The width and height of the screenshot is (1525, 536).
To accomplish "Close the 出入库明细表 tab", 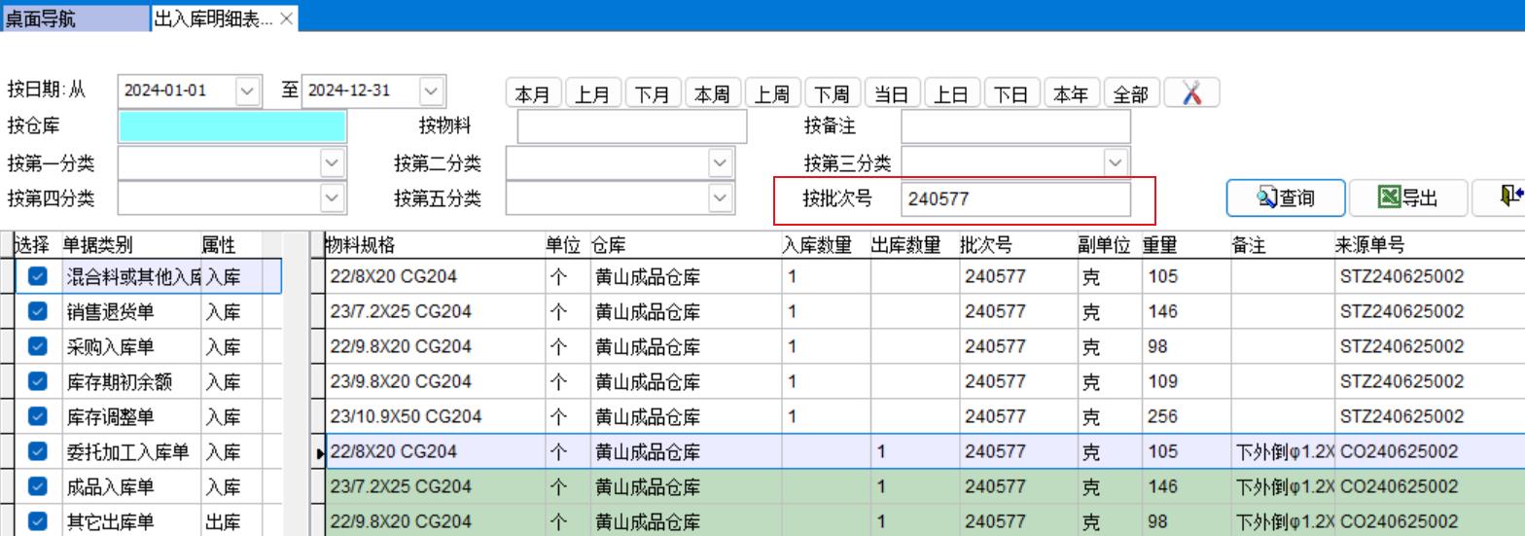I will tap(287, 18).
